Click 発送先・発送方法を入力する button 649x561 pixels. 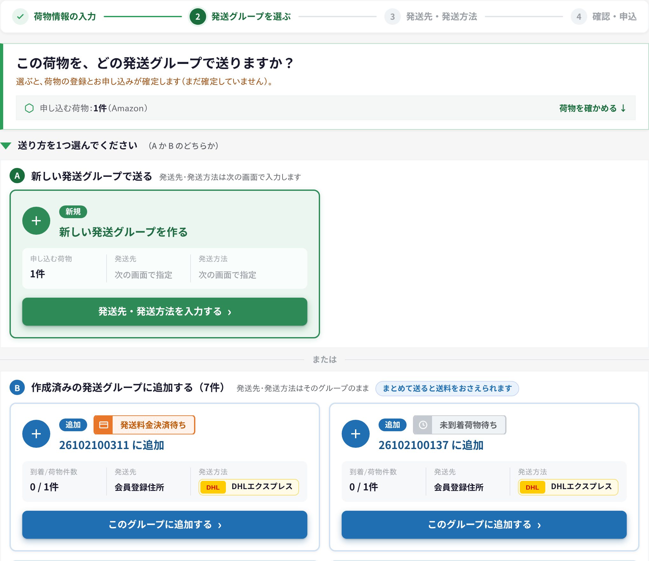click(x=165, y=312)
